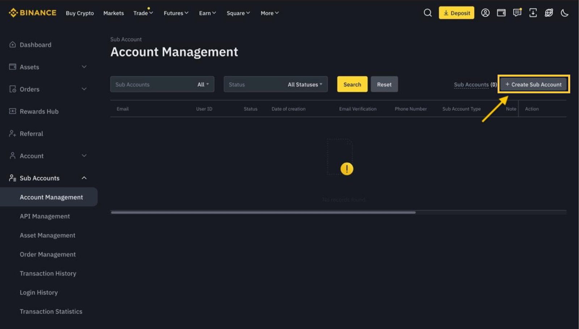
Task: Click the Assets wallet icon in sidebar
Action: [12, 67]
